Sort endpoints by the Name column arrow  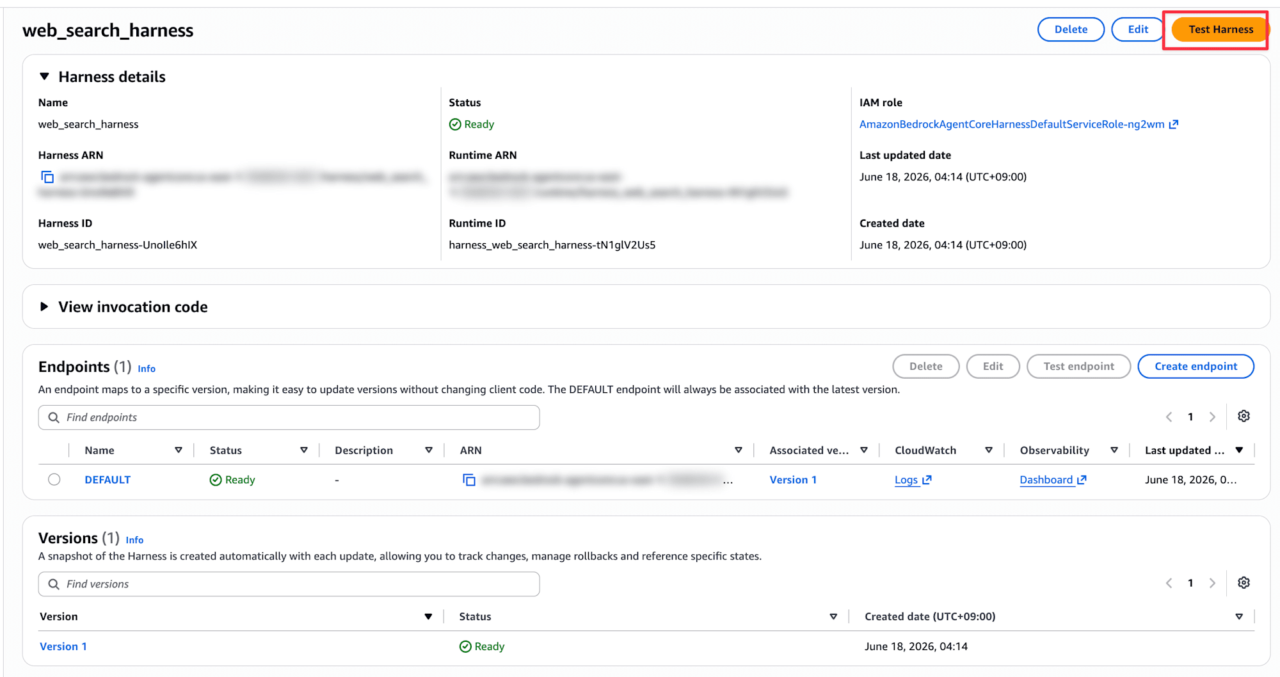pyautogui.click(x=179, y=450)
